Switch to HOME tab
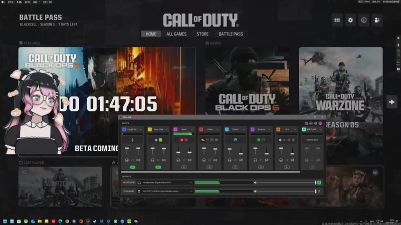401x225 pixels. [151, 34]
